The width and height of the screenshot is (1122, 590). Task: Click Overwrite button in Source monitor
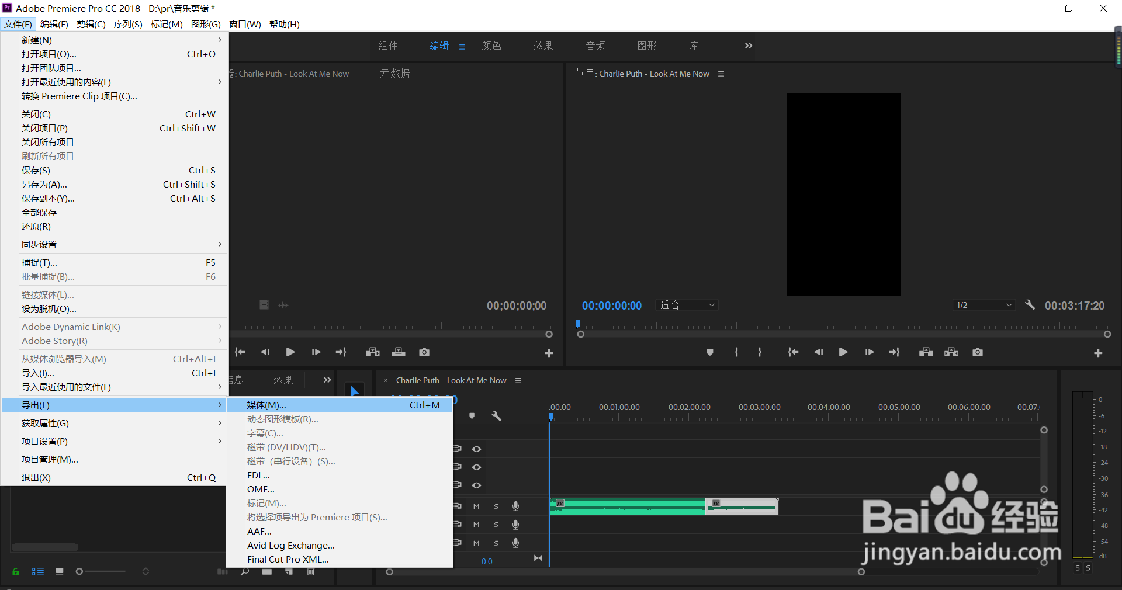(x=399, y=352)
